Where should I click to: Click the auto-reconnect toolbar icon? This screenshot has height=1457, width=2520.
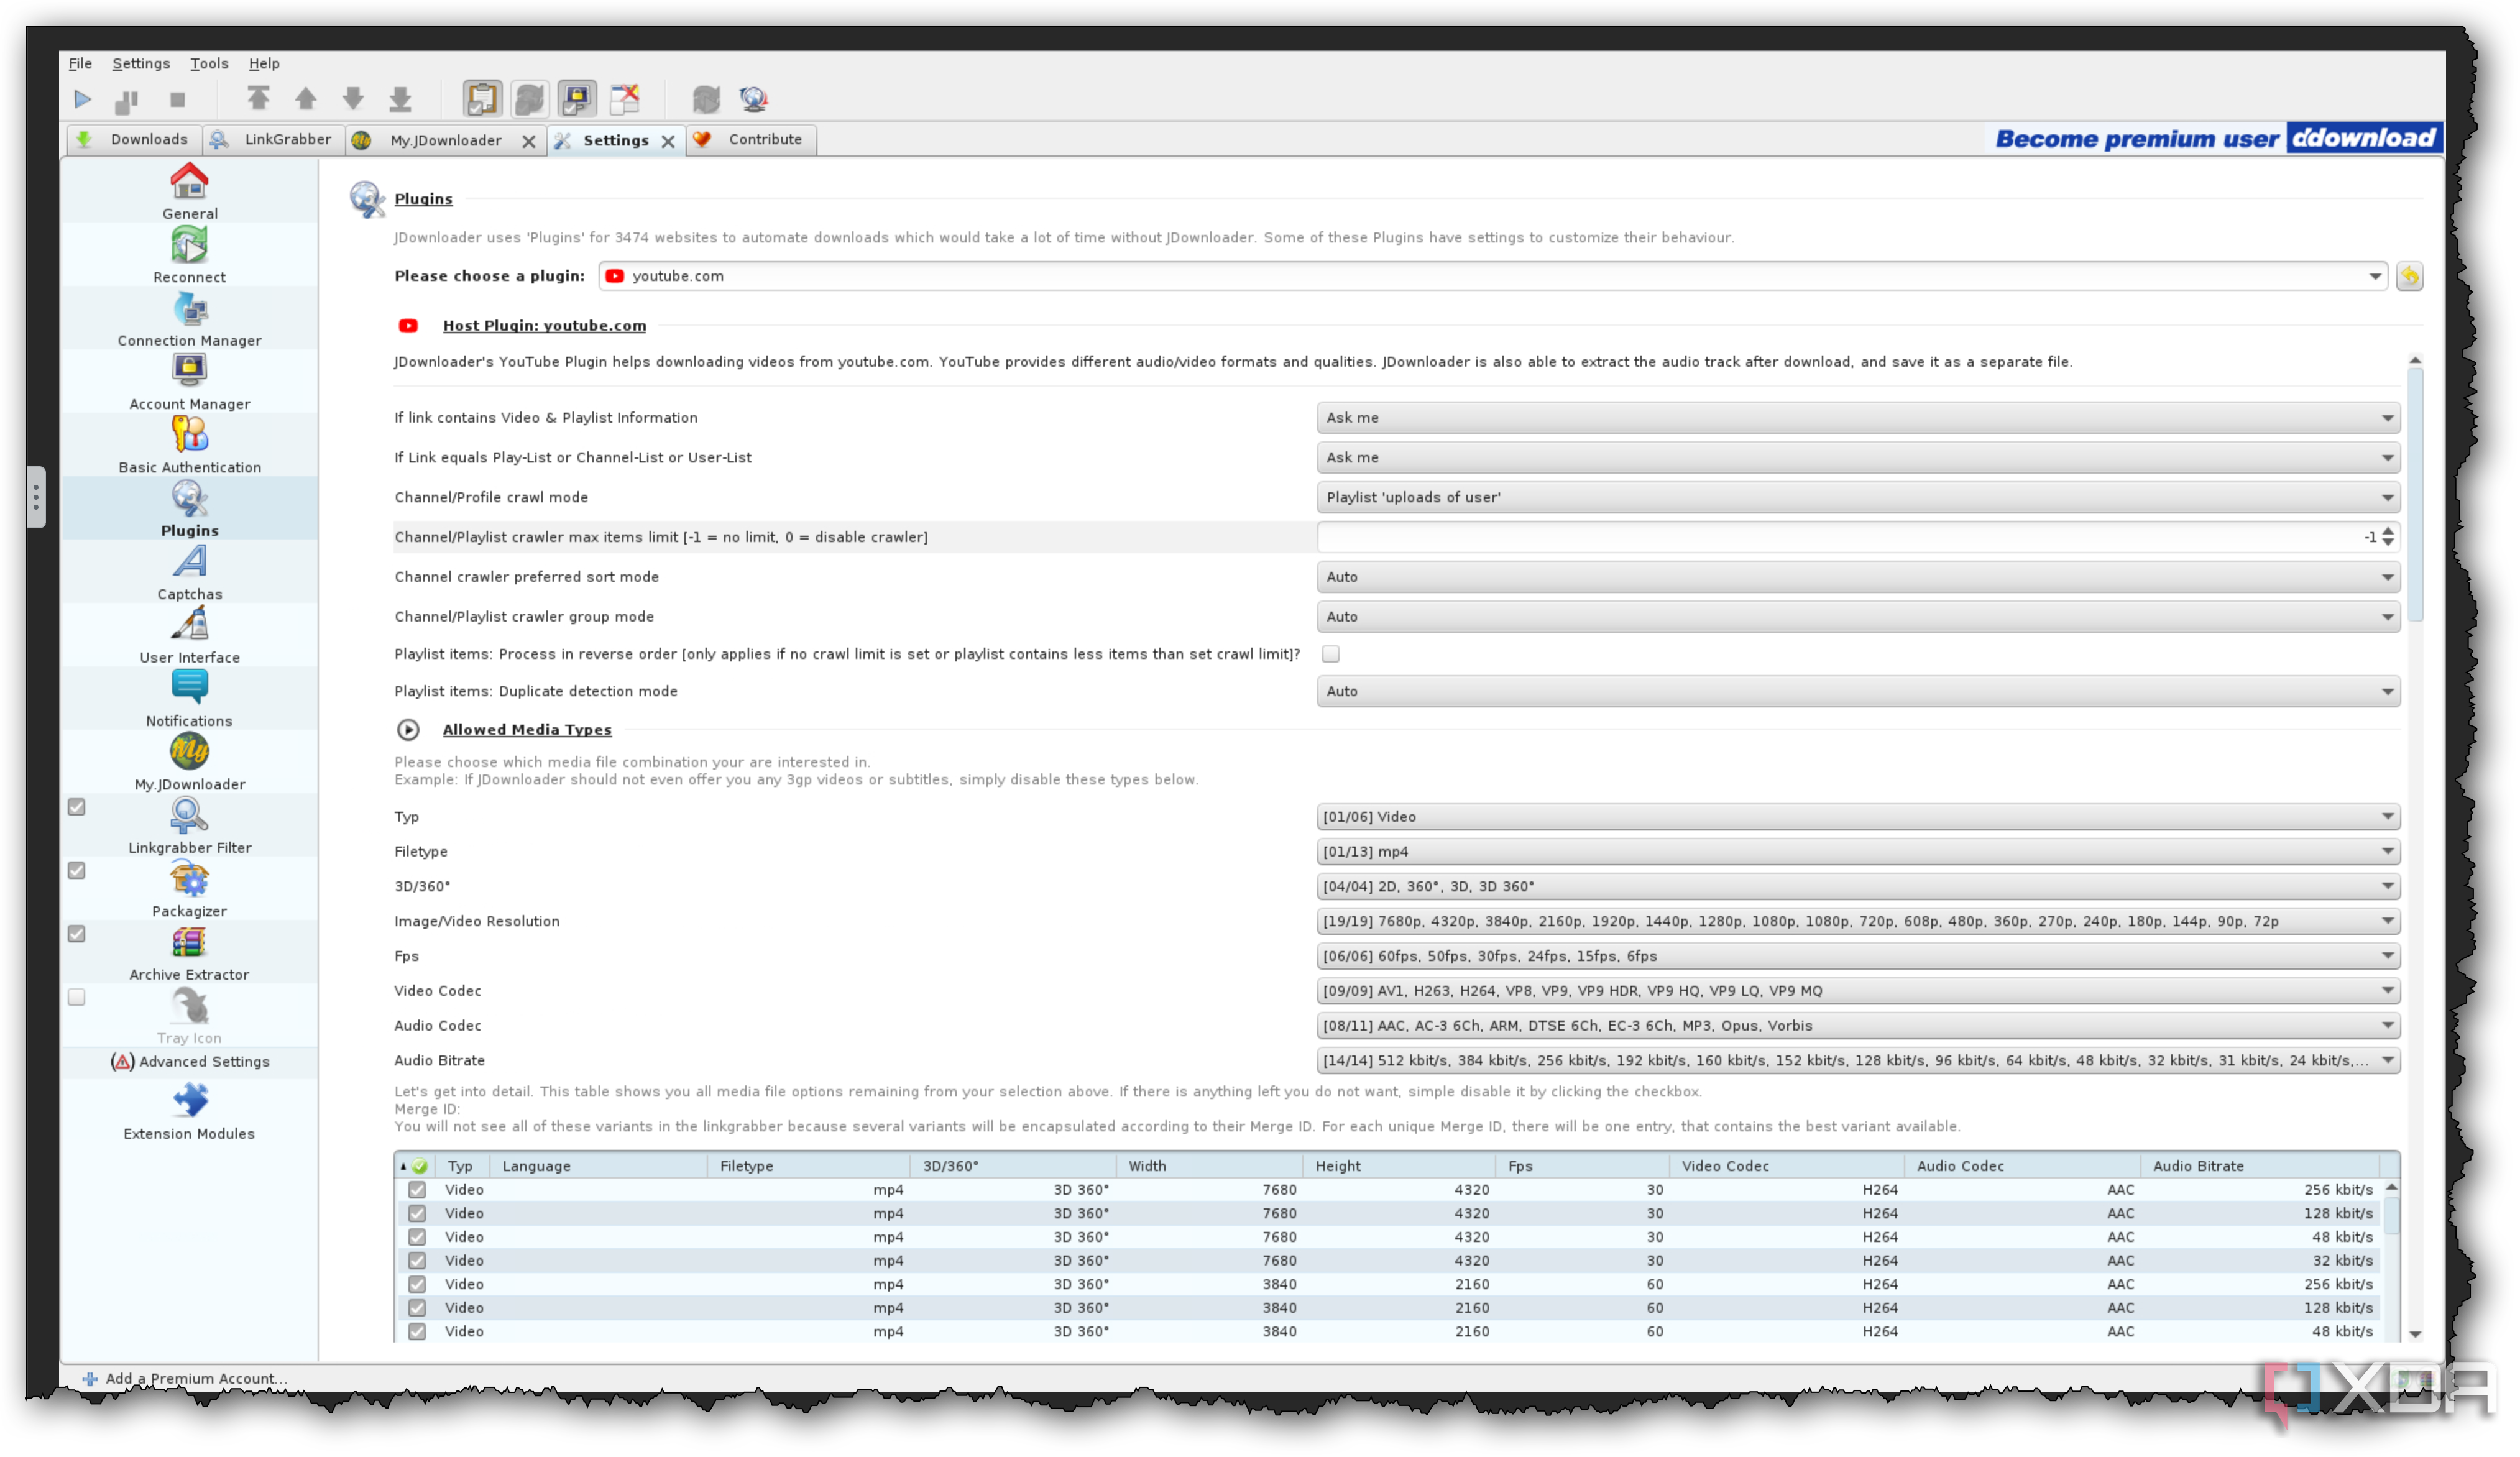[x=530, y=98]
